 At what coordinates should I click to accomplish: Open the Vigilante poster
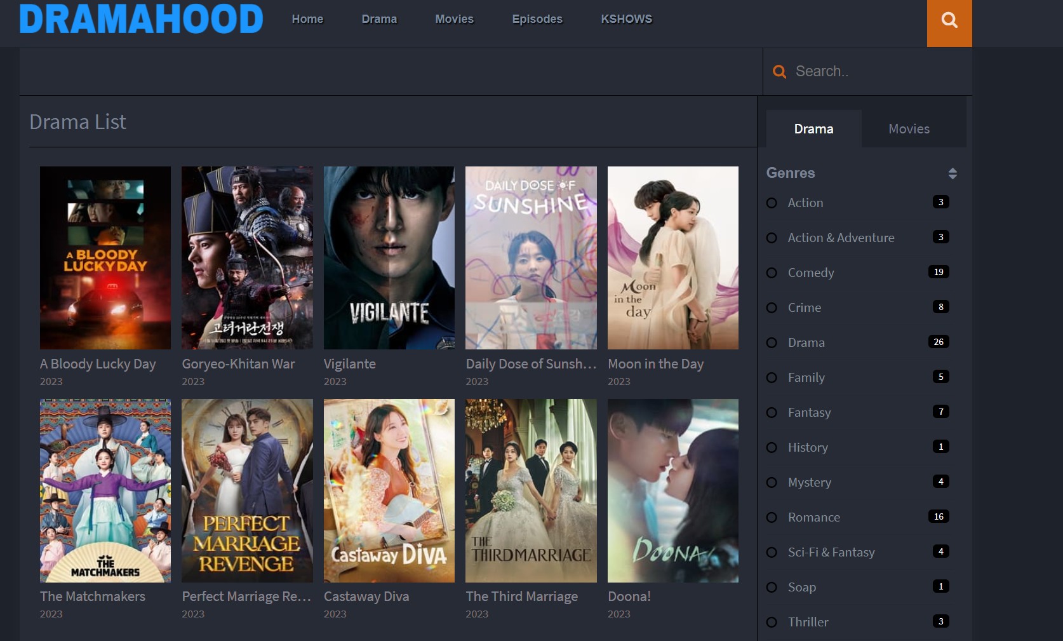point(389,258)
